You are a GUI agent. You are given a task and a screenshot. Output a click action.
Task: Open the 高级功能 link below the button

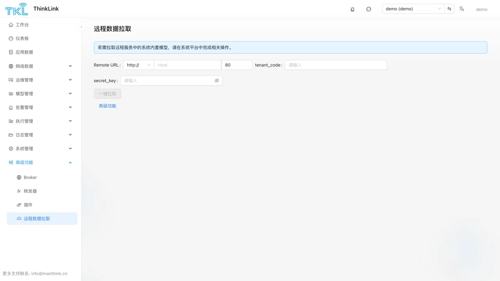coord(107,106)
